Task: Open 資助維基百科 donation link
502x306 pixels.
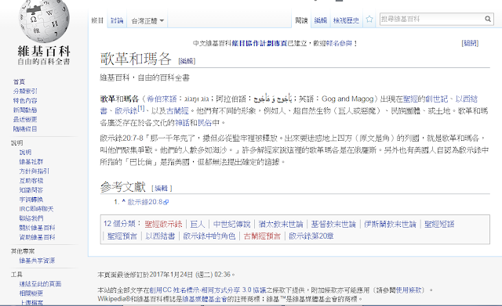Action: [37, 237]
